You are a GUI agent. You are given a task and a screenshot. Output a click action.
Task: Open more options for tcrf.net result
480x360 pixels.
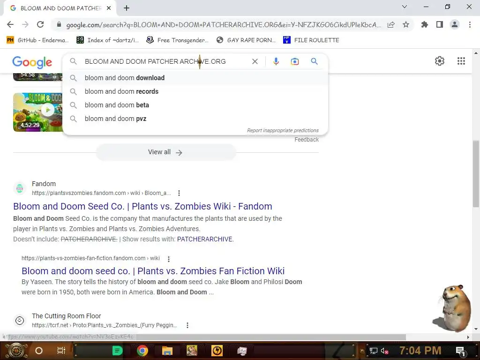[x=187, y=325]
